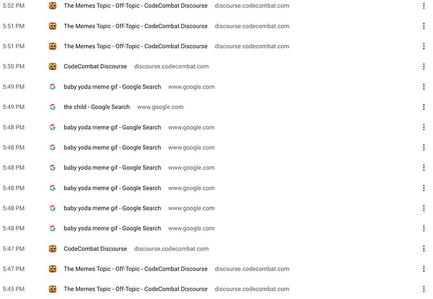The width and height of the screenshot is (433, 299).
Task: Click the CodeCombat favicon on the 5:52 PM row
Action: [53, 6]
